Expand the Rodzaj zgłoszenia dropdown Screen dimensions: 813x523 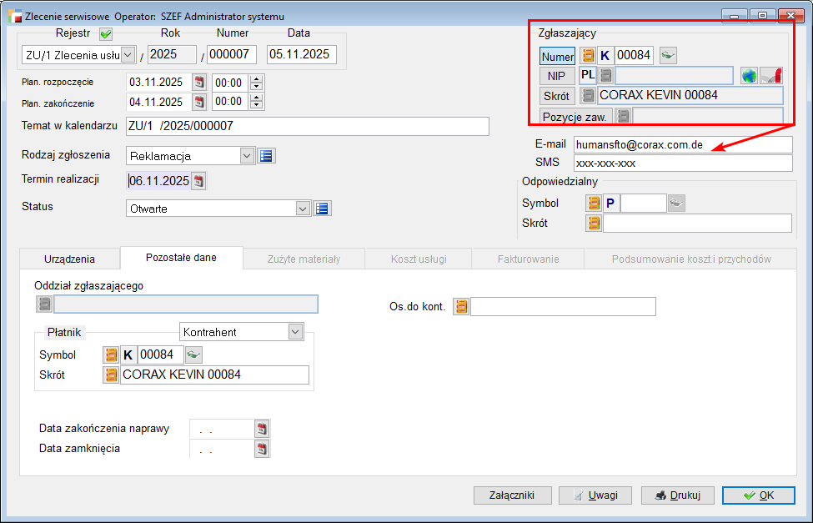tap(246, 156)
